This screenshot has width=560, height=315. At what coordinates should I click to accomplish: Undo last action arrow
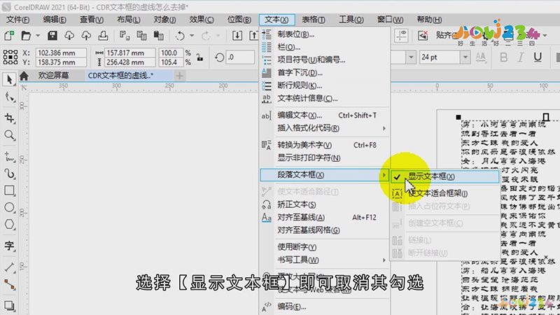[180, 36]
